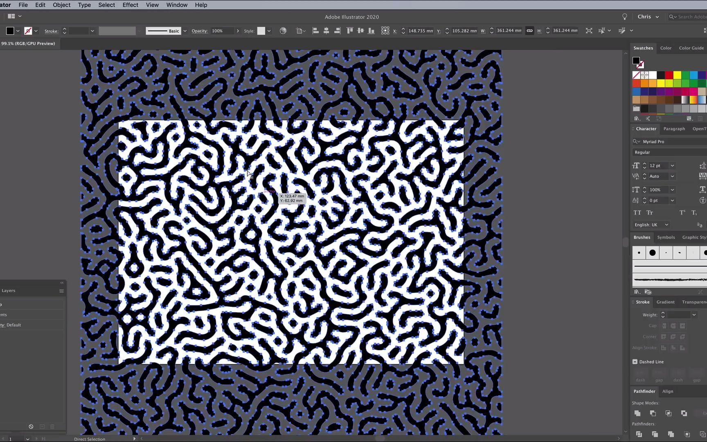Open stroke weight dropdown in control bar

pyautogui.click(x=92, y=31)
